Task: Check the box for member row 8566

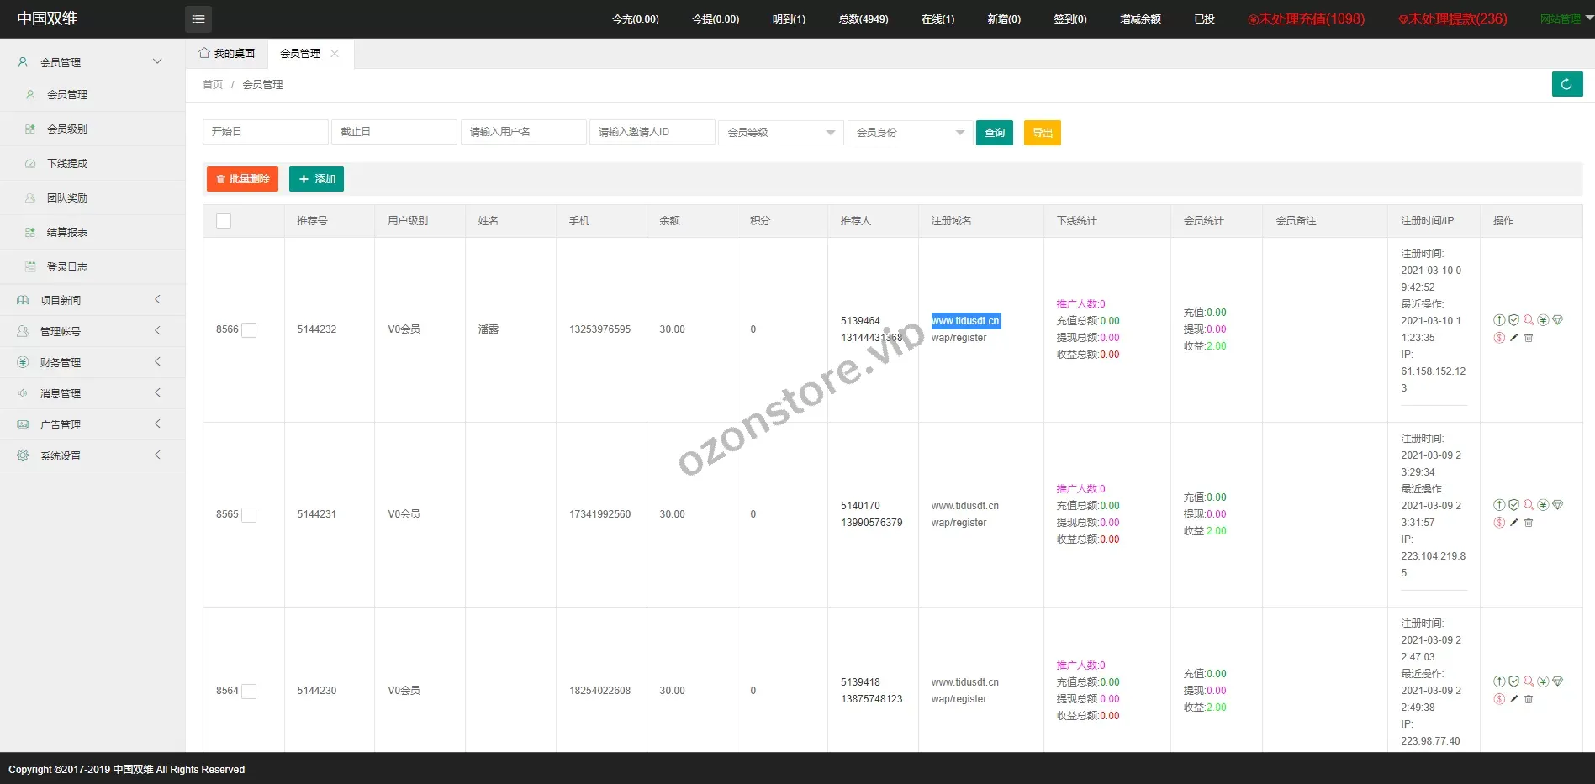Action: tap(249, 330)
